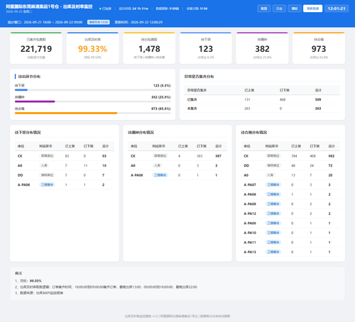This screenshot has width=355, height=322.
Task: Select the 973 KPI card
Action: point(319,48)
